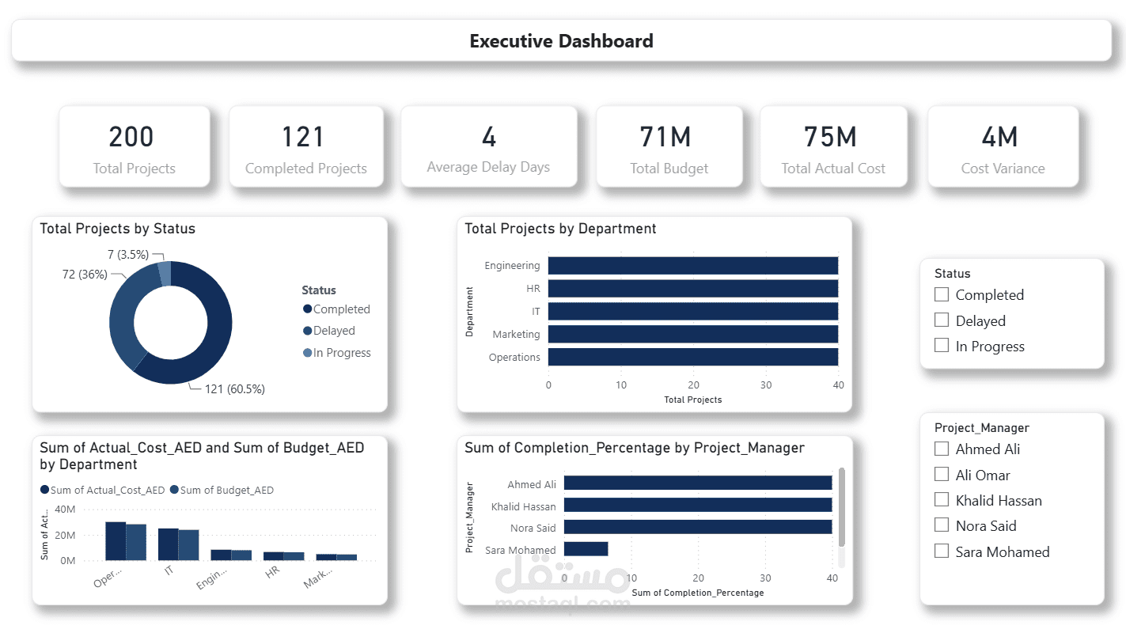This screenshot has width=1126, height=629.
Task: Click the HR bar in Total Projects chart
Action: [692, 288]
